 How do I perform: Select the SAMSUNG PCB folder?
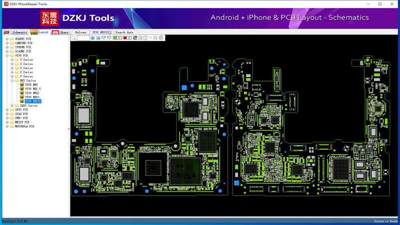[24, 43]
